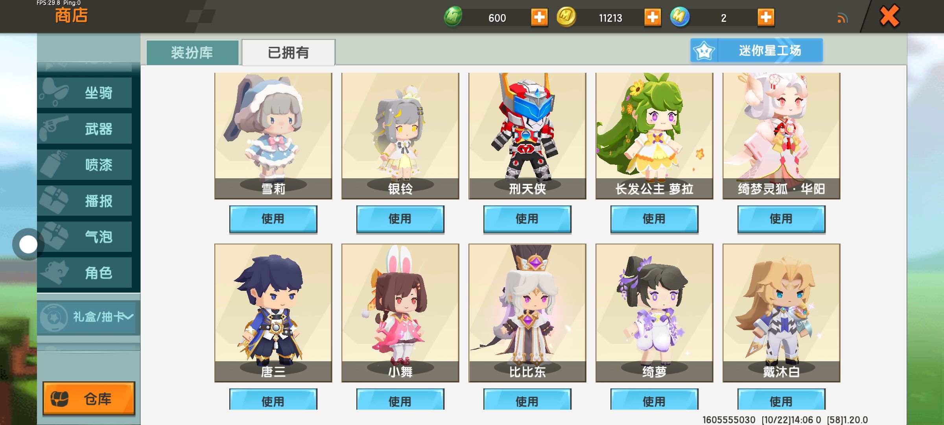Click the orange network signal icon
Viewport: 944px width, 425px height.
click(x=842, y=18)
